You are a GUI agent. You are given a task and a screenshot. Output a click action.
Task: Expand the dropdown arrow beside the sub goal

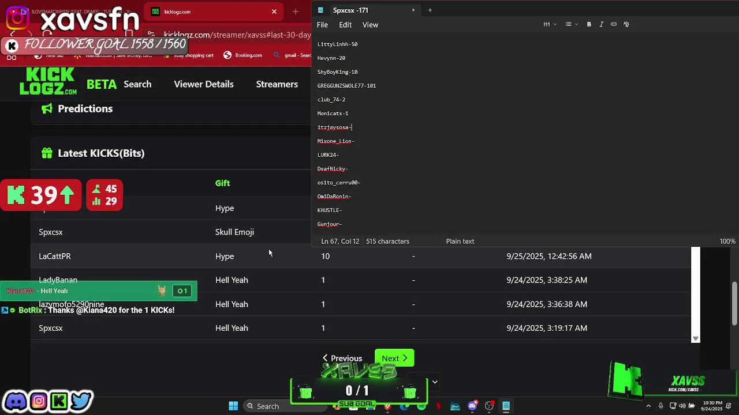pos(435,382)
